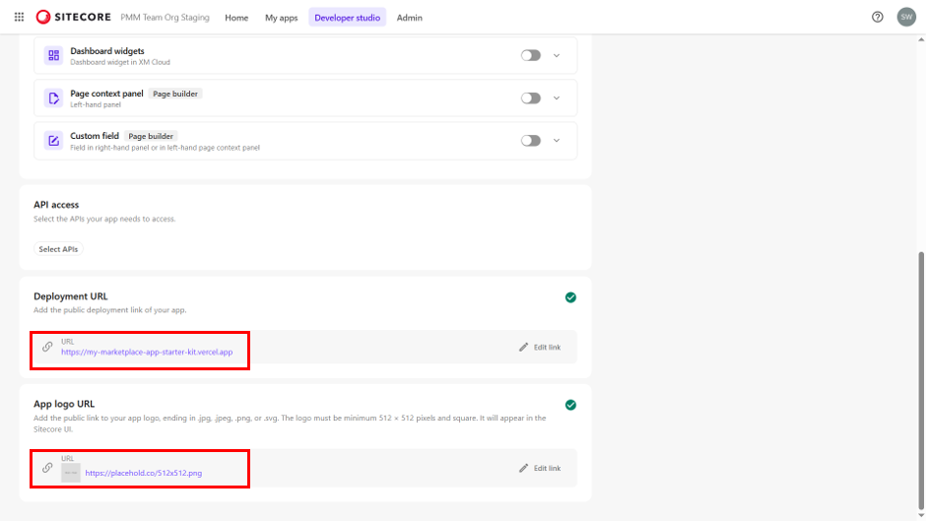Click the App logo URL heading
The height and width of the screenshot is (521, 926).
[x=64, y=404]
